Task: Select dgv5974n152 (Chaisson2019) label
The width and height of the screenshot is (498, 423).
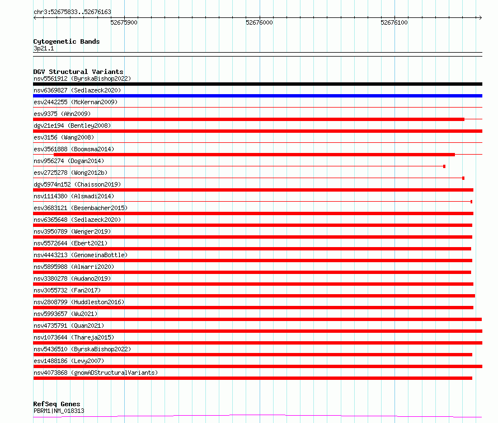Action: (77, 184)
